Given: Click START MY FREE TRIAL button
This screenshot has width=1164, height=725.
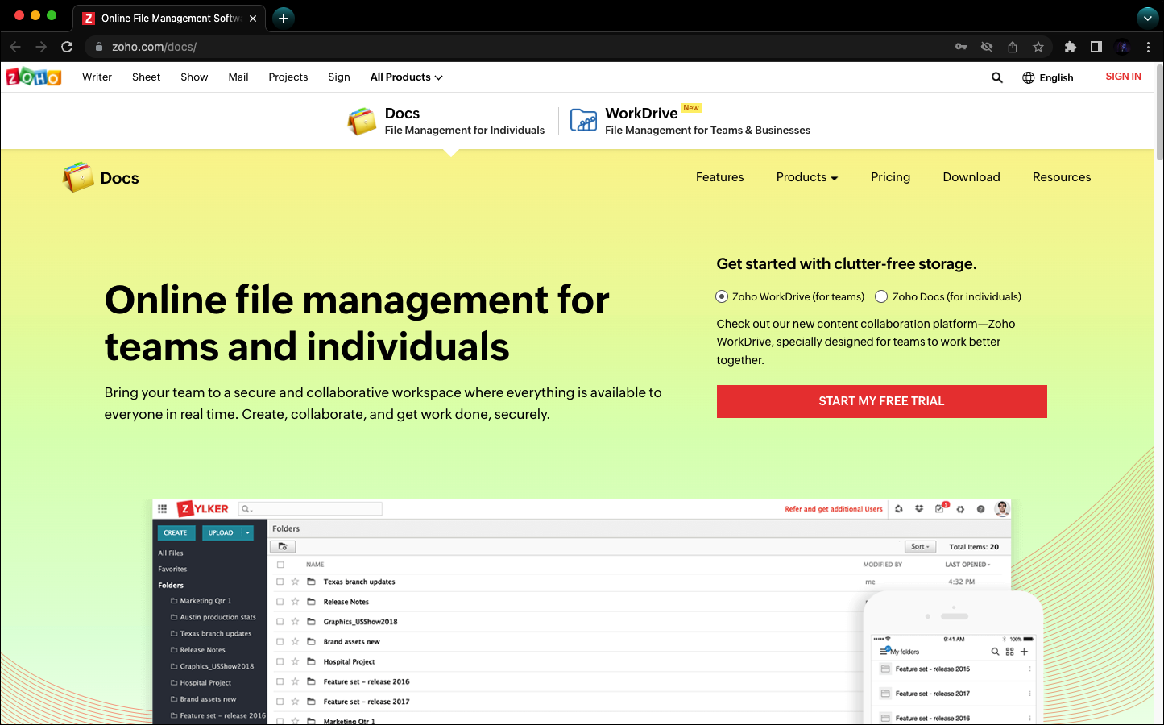Looking at the screenshot, I should 881,401.
